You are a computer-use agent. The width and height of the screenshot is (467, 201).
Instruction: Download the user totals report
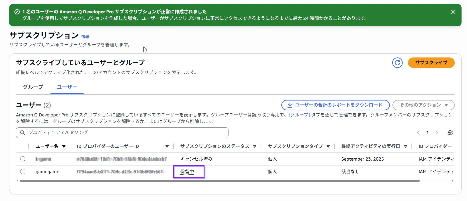[x=335, y=105]
